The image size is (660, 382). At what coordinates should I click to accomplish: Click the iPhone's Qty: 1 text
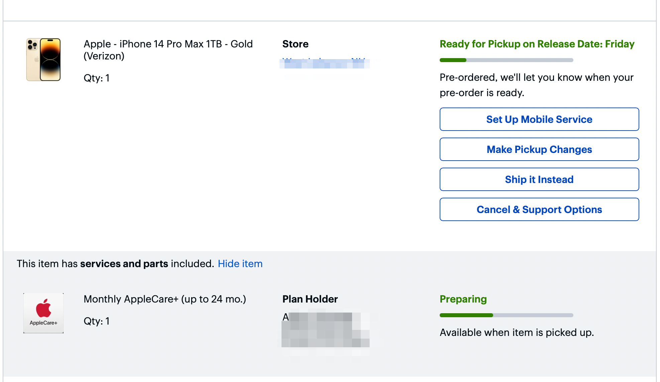(x=96, y=78)
